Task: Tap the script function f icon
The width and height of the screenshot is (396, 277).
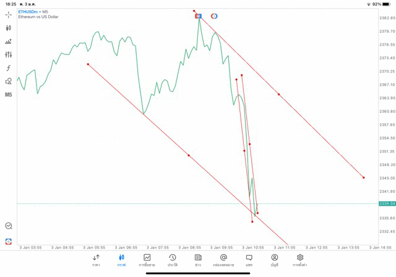Action: coord(9,68)
